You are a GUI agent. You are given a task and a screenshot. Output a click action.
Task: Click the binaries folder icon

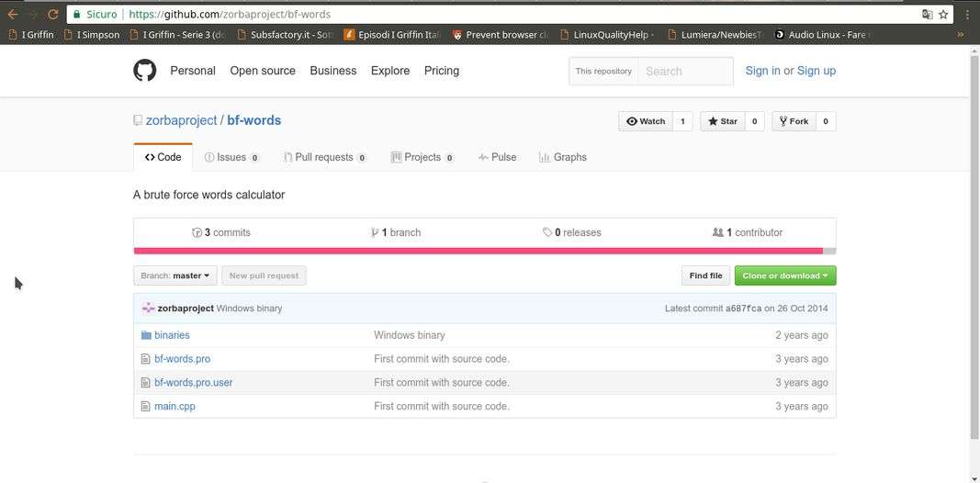pos(146,335)
